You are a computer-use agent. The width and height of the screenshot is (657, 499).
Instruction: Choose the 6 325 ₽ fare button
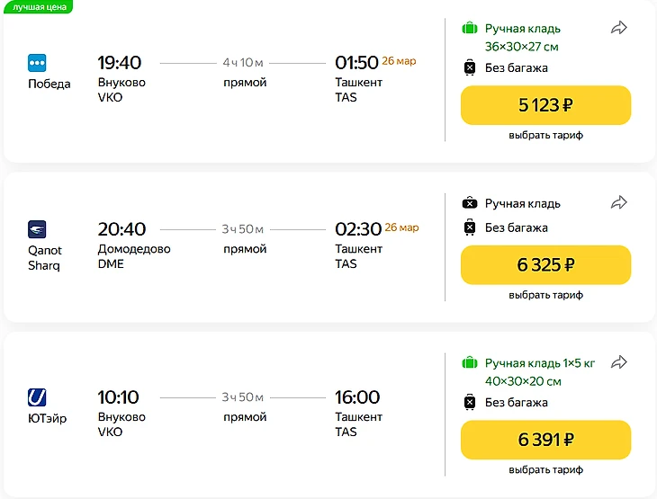pos(545,265)
